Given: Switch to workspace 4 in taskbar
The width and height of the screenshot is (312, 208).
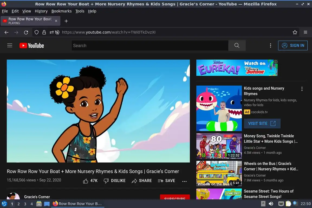Looking at the screenshot, I should click(x=32, y=204).
